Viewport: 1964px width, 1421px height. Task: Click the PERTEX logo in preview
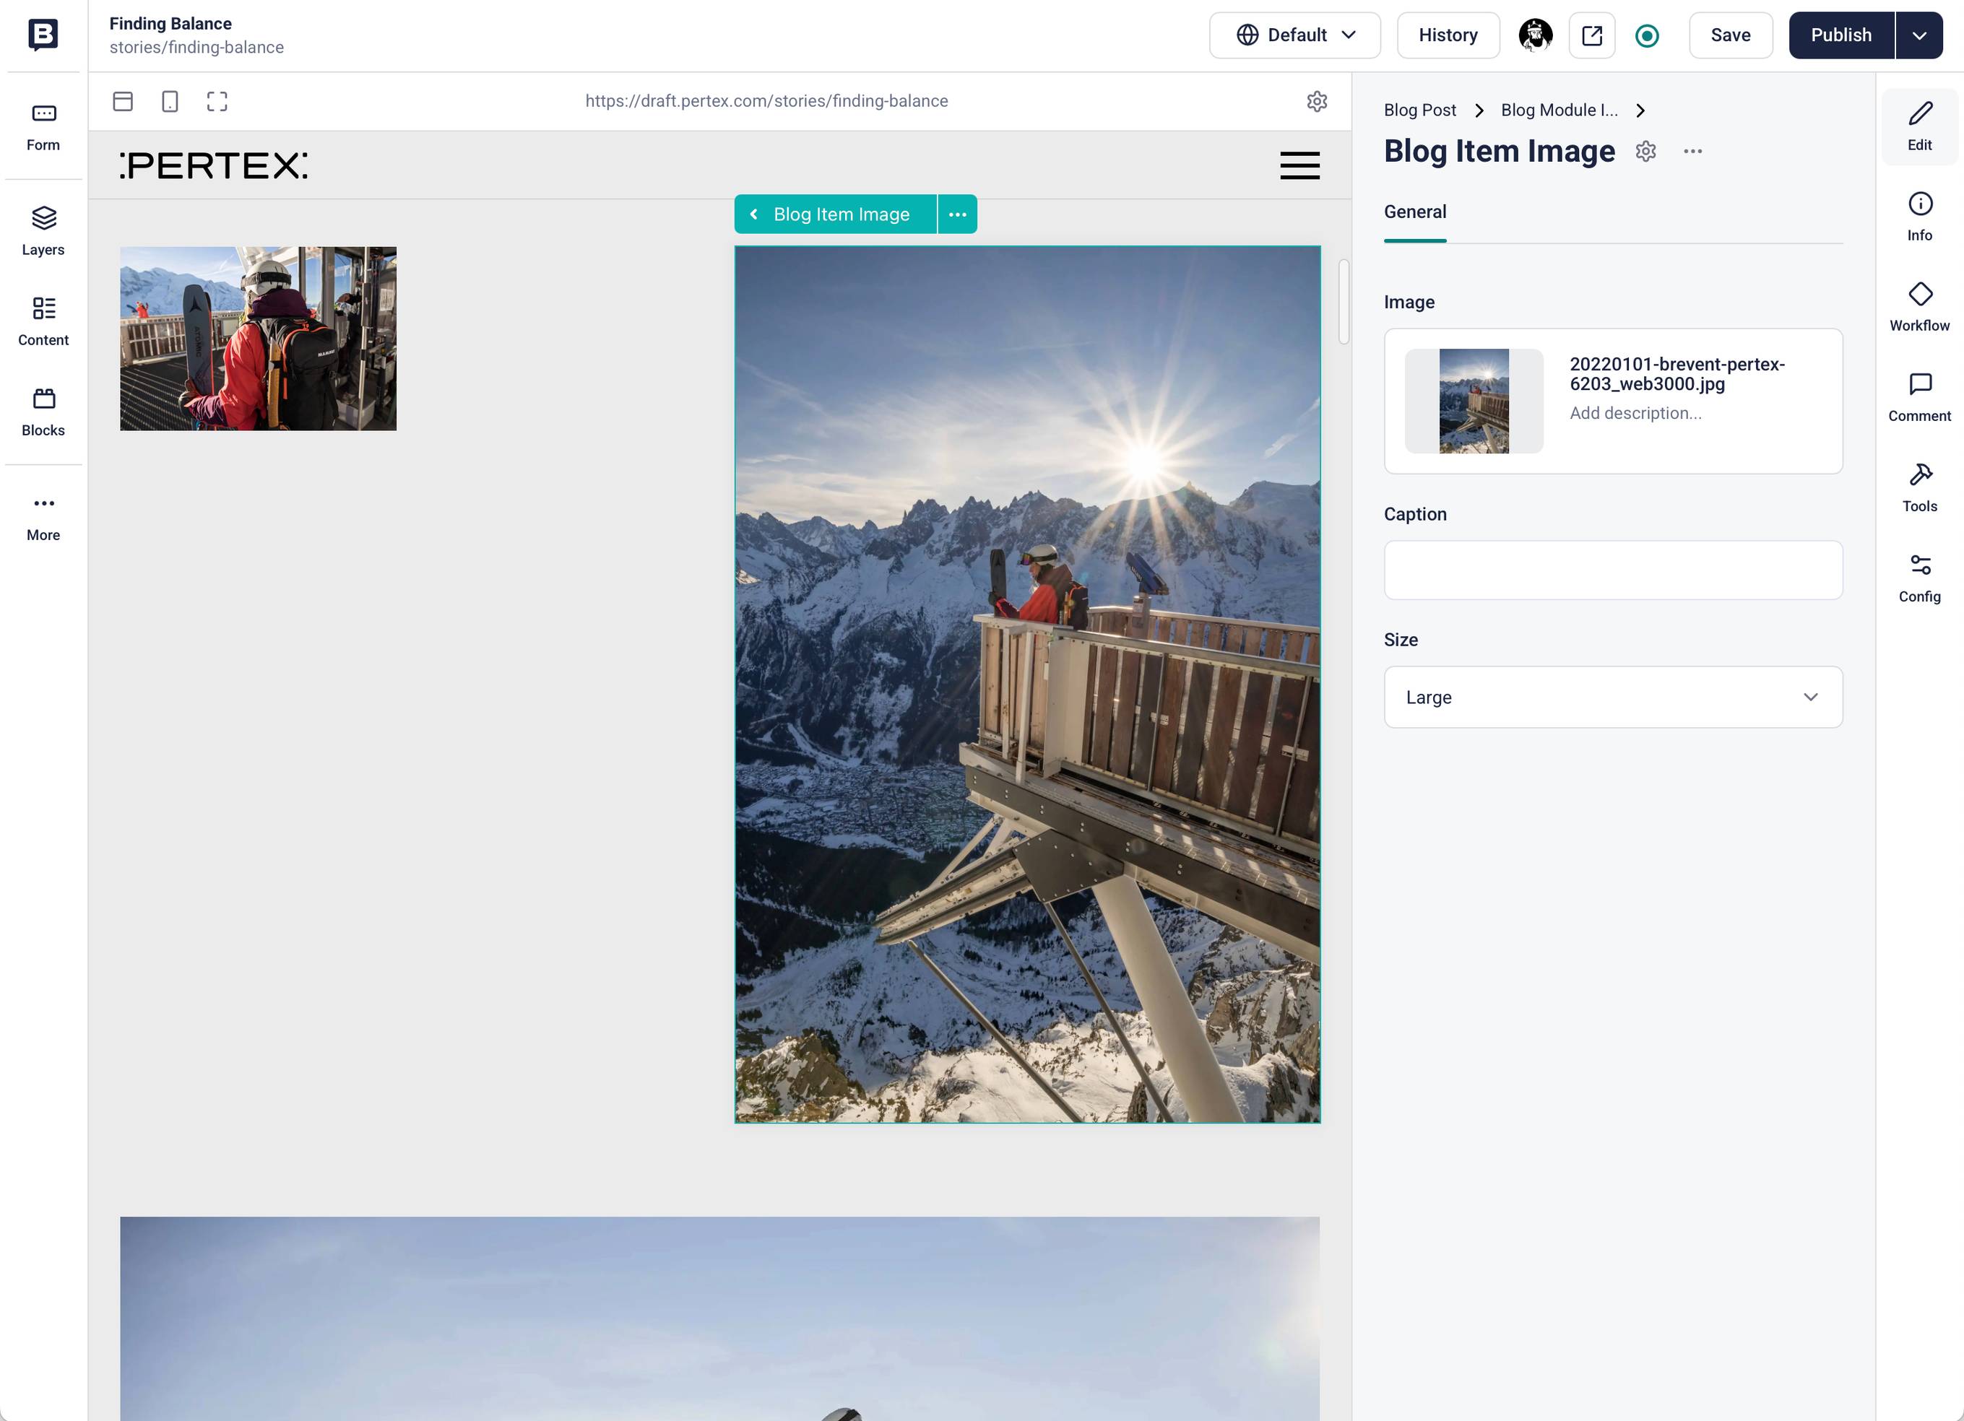coord(213,165)
